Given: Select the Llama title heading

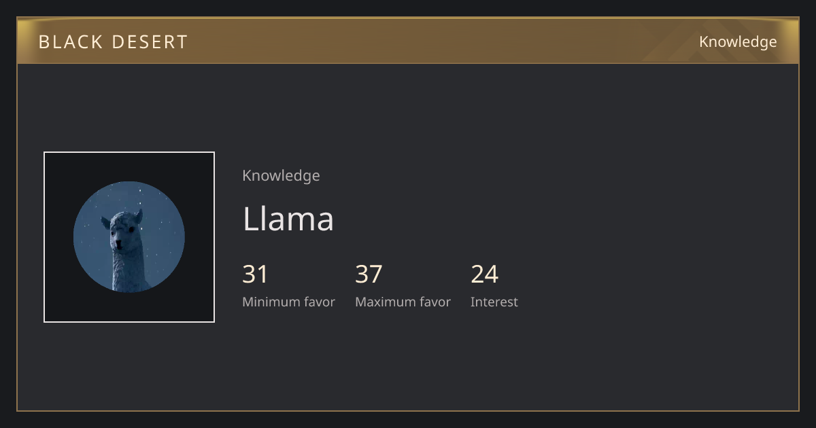Looking at the screenshot, I should [x=288, y=219].
